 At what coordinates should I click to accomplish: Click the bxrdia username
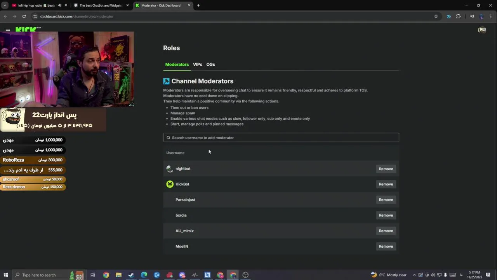(x=181, y=215)
